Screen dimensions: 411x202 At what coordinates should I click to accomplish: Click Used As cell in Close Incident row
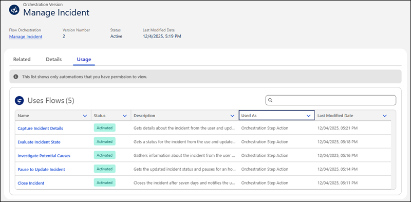point(265,183)
